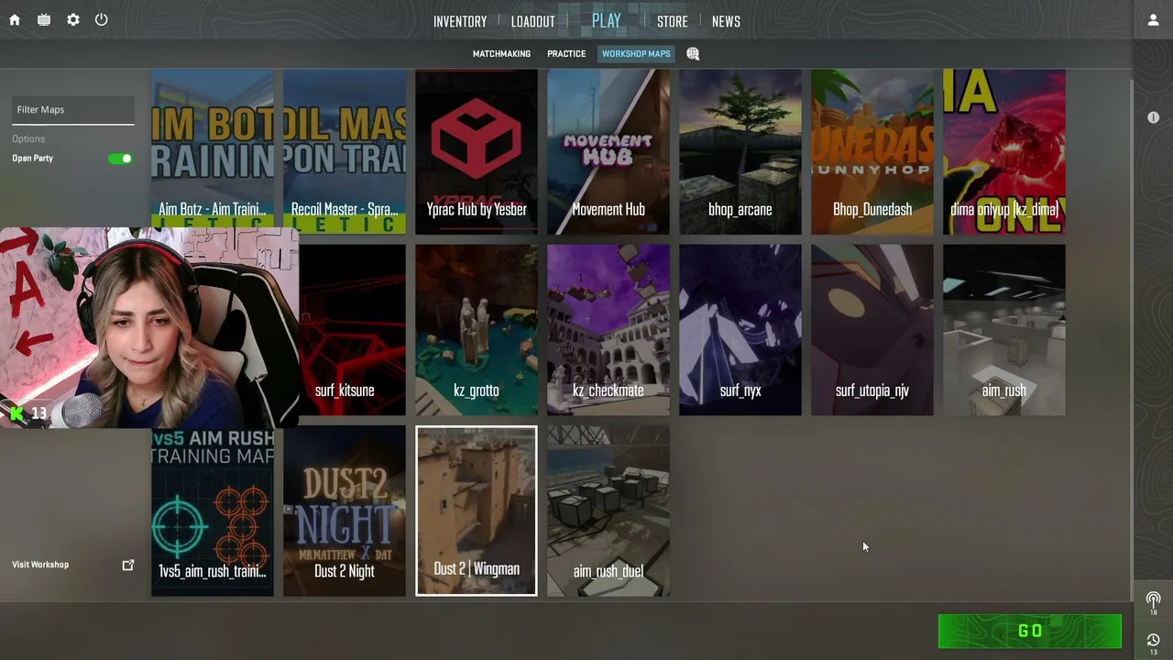Go to the home screen icon
Screen dimensions: 1173x660
click(x=15, y=20)
